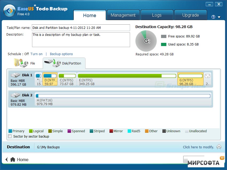Expand destination panel with double chevron
This screenshot has width=227, height=170.
pyautogui.click(x=219, y=147)
